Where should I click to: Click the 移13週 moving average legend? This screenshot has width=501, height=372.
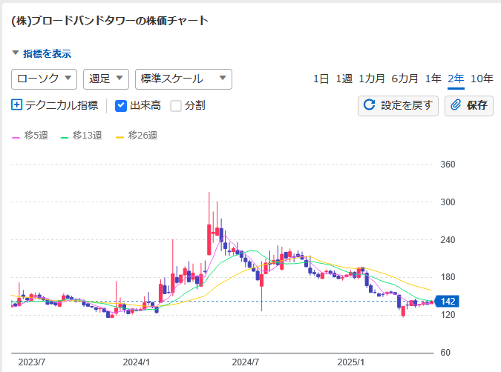82,136
